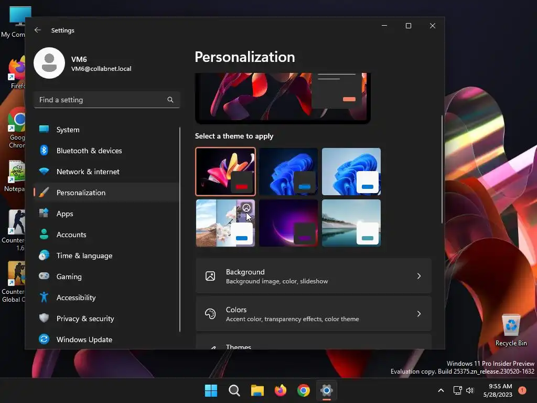Select the Personalization sidebar entry
The height and width of the screenshot is (403, 537).
(x=106, y=193)
